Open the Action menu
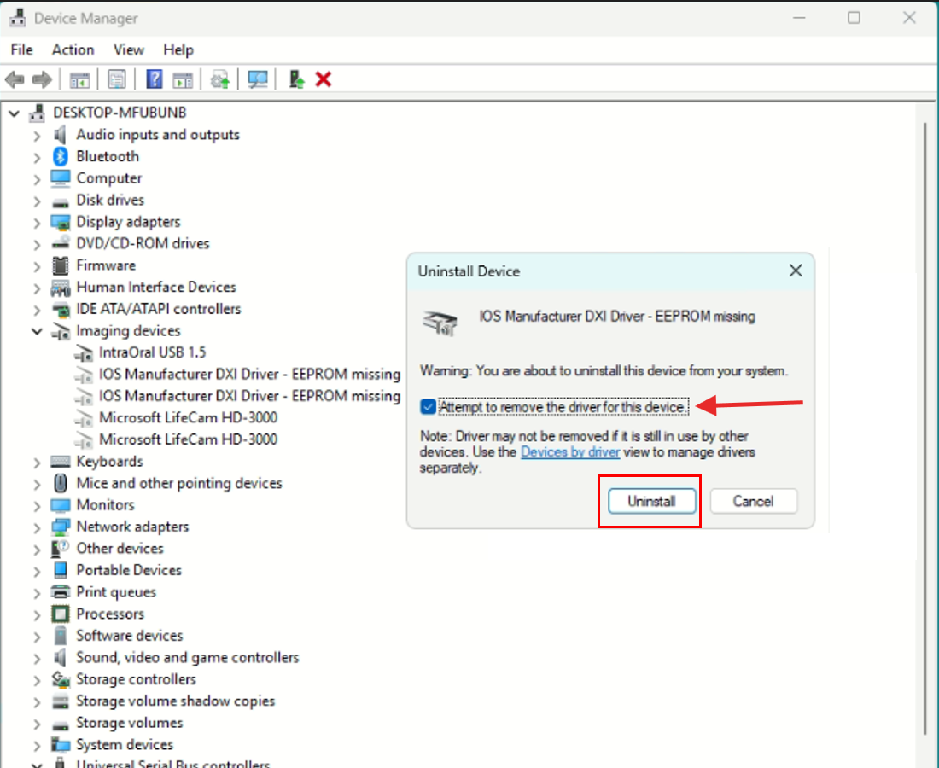This screenshot has height=768, width=939. tap(73, 49)
